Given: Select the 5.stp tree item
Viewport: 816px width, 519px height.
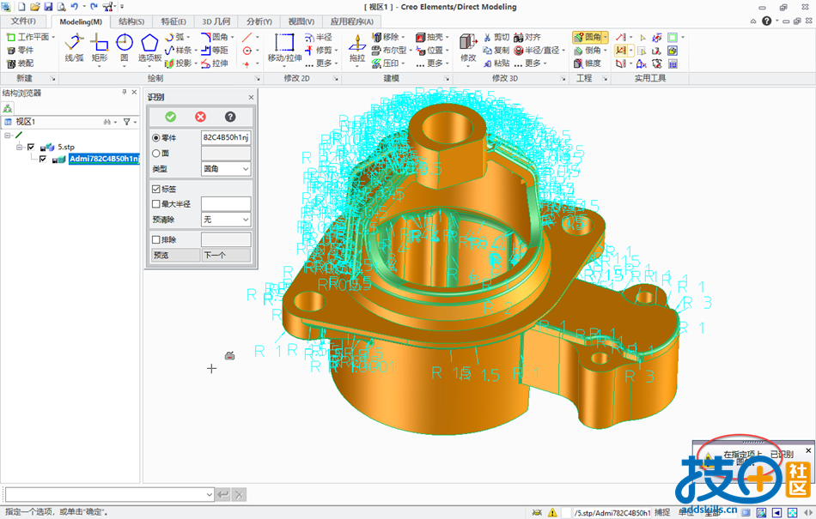Looking at the screenshot, I should click(66, 147).
